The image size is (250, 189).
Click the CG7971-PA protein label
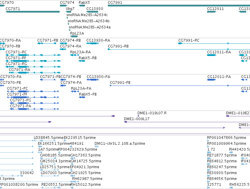coord(21,106)
